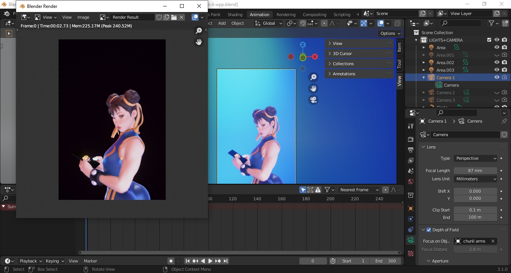
Task: Hide Camera 1 using eye icon
Action: coord(497,77)
